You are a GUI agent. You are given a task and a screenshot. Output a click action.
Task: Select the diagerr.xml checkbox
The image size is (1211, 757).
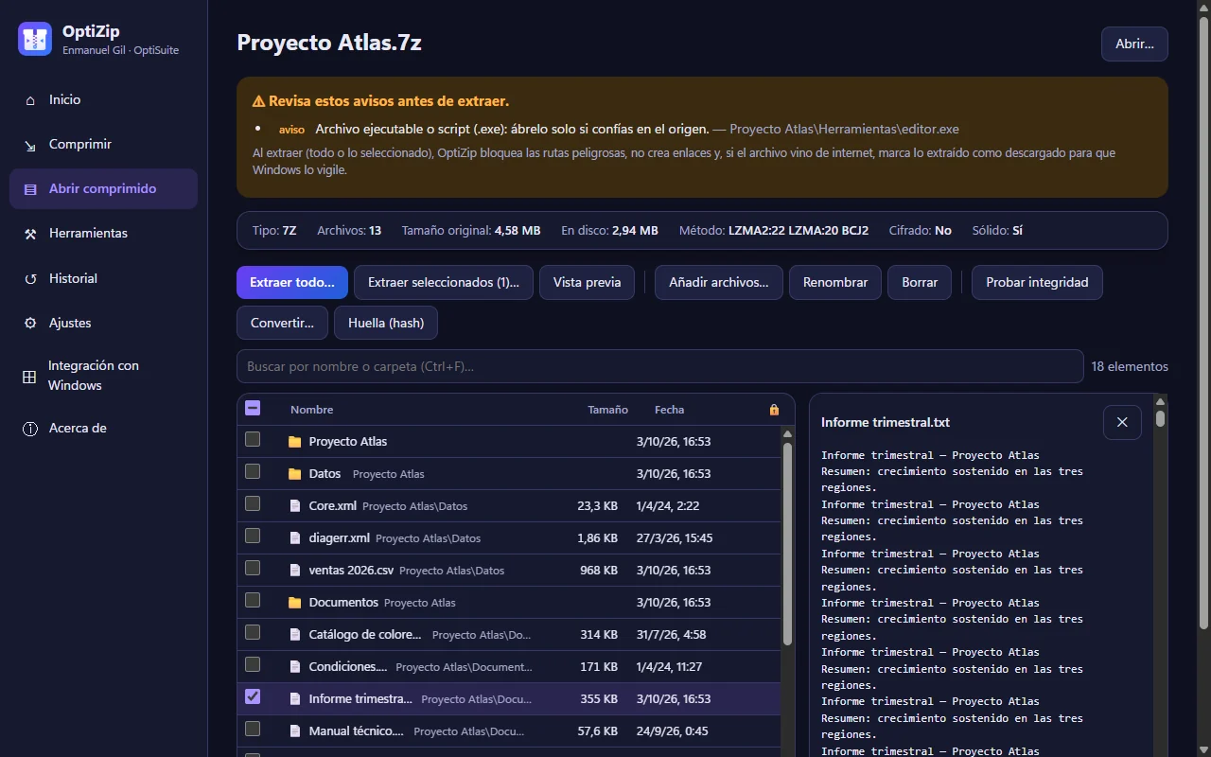point(253,536)
